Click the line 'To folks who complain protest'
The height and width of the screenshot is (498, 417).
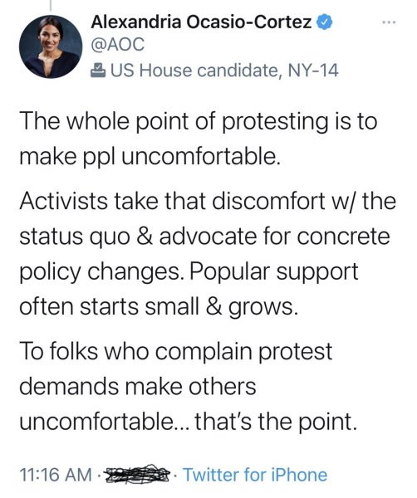point(176,352)
